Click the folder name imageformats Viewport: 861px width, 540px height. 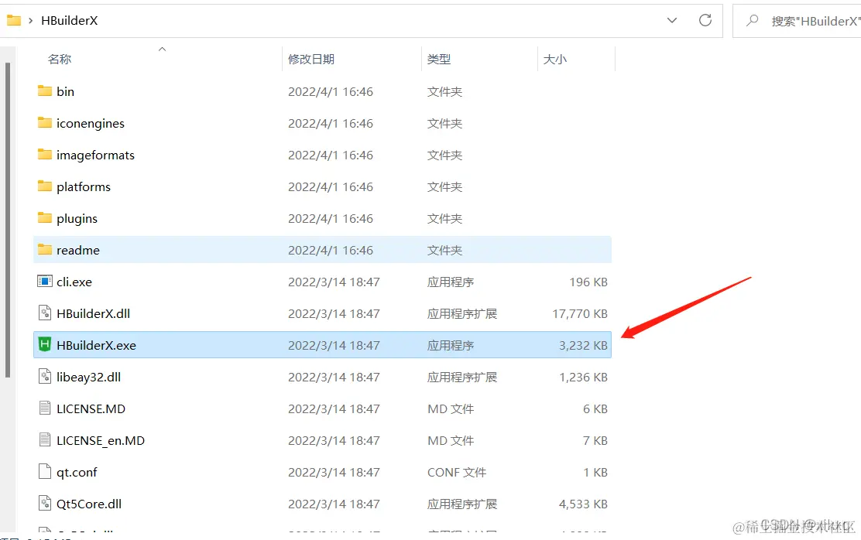[x=95, y=156]
